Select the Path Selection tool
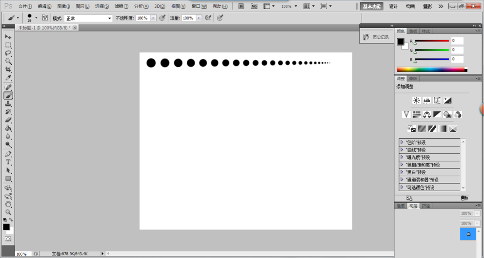 click(x=8, y=170)
